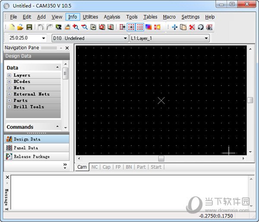Switch to the NC tab
Image resolution: width=259 pixels, height=222 pixels.
coord(94,167)
